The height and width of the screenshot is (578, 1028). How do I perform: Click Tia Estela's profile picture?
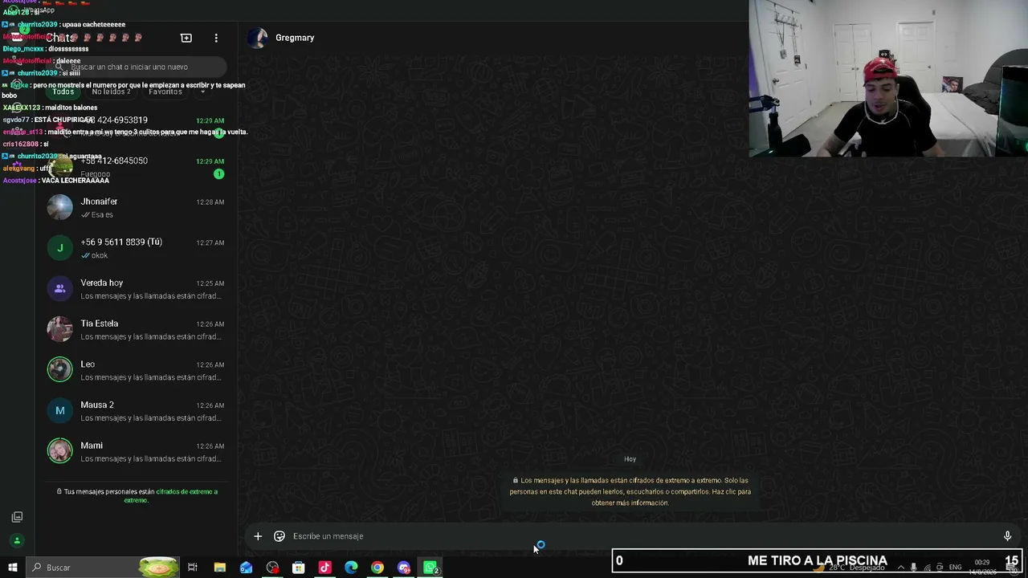pos(59,329)
